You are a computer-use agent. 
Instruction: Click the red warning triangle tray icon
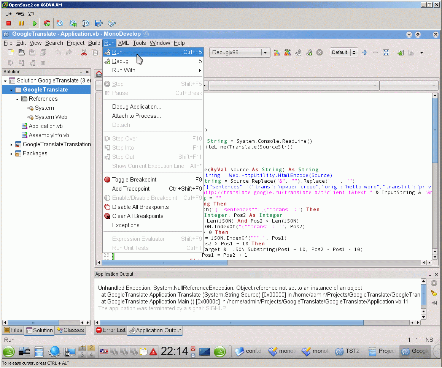(x=153, y=352)
